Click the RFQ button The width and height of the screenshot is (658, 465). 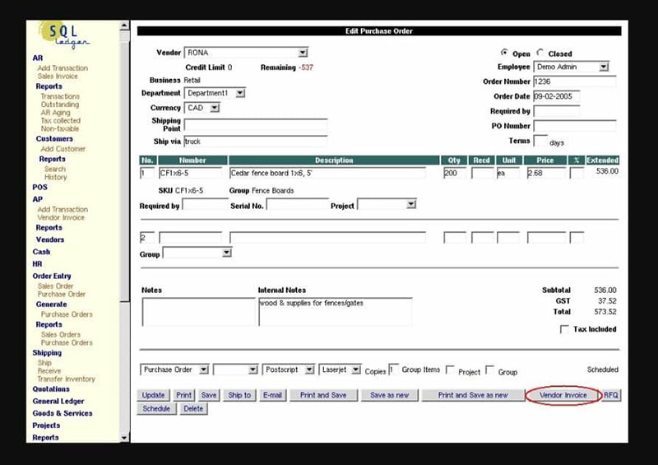(x=611, y=395)
